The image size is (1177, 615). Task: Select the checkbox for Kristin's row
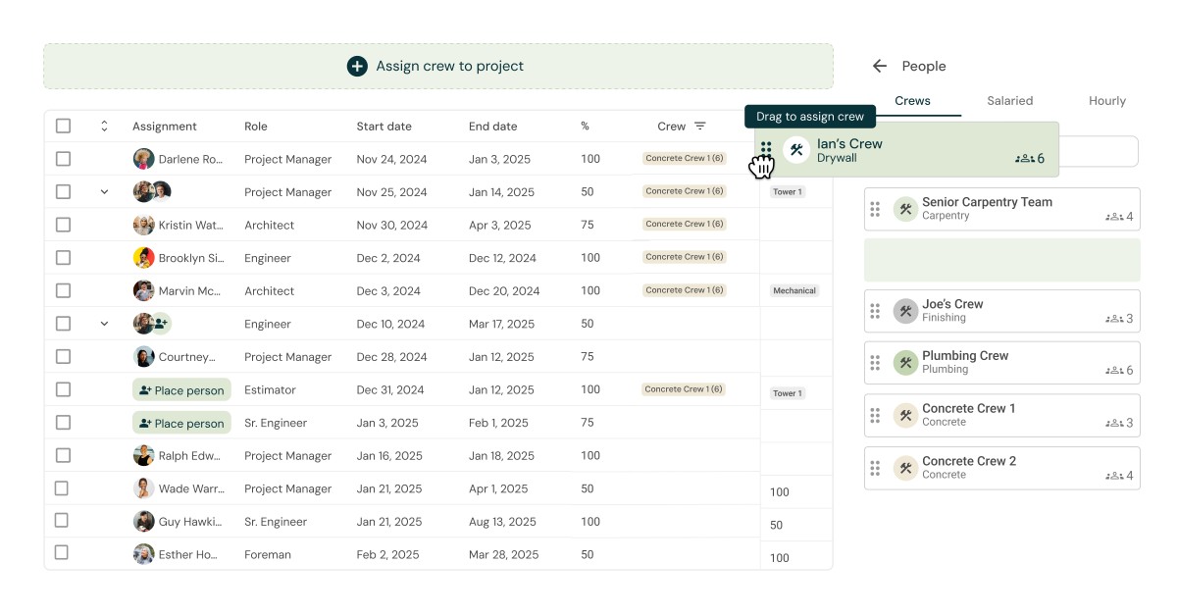(x=63, y=225)
